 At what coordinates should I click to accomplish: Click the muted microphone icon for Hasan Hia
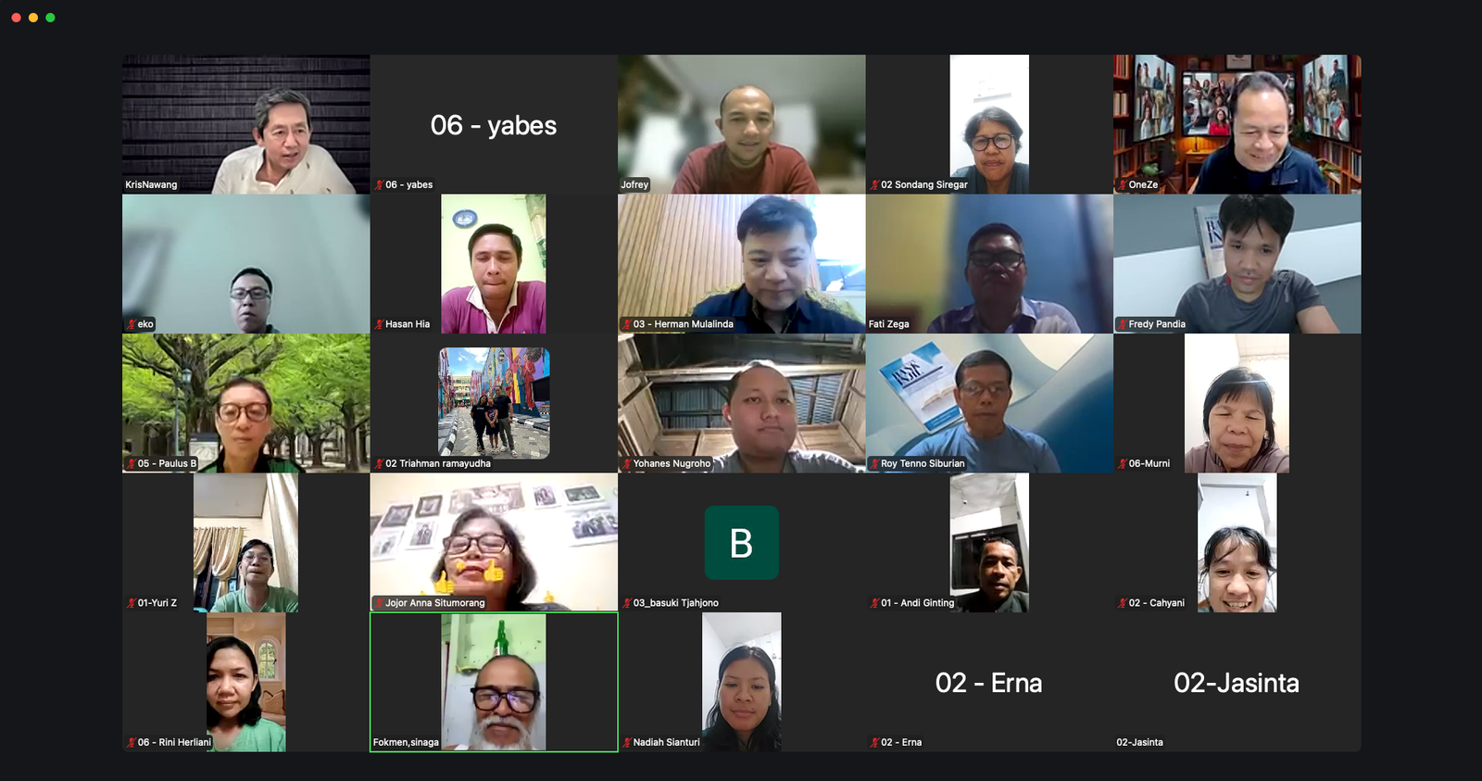click(379, 324)
